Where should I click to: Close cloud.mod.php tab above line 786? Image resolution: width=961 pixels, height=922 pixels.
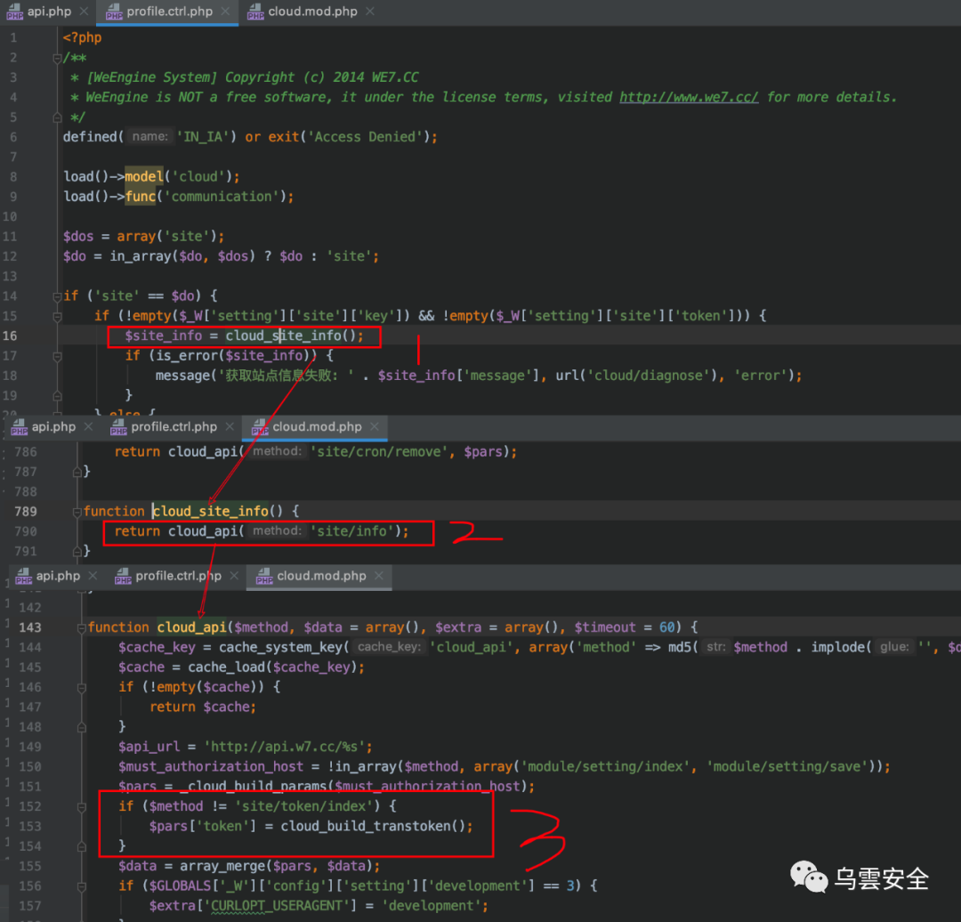(375, 426)
